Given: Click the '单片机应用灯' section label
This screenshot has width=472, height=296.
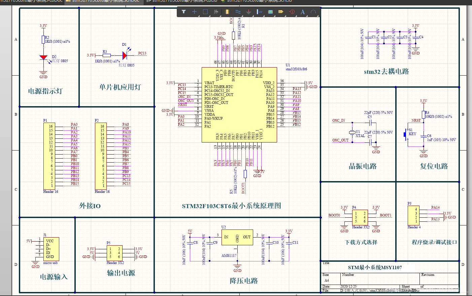Looking at the screenshot, I should tap(120, 87).
